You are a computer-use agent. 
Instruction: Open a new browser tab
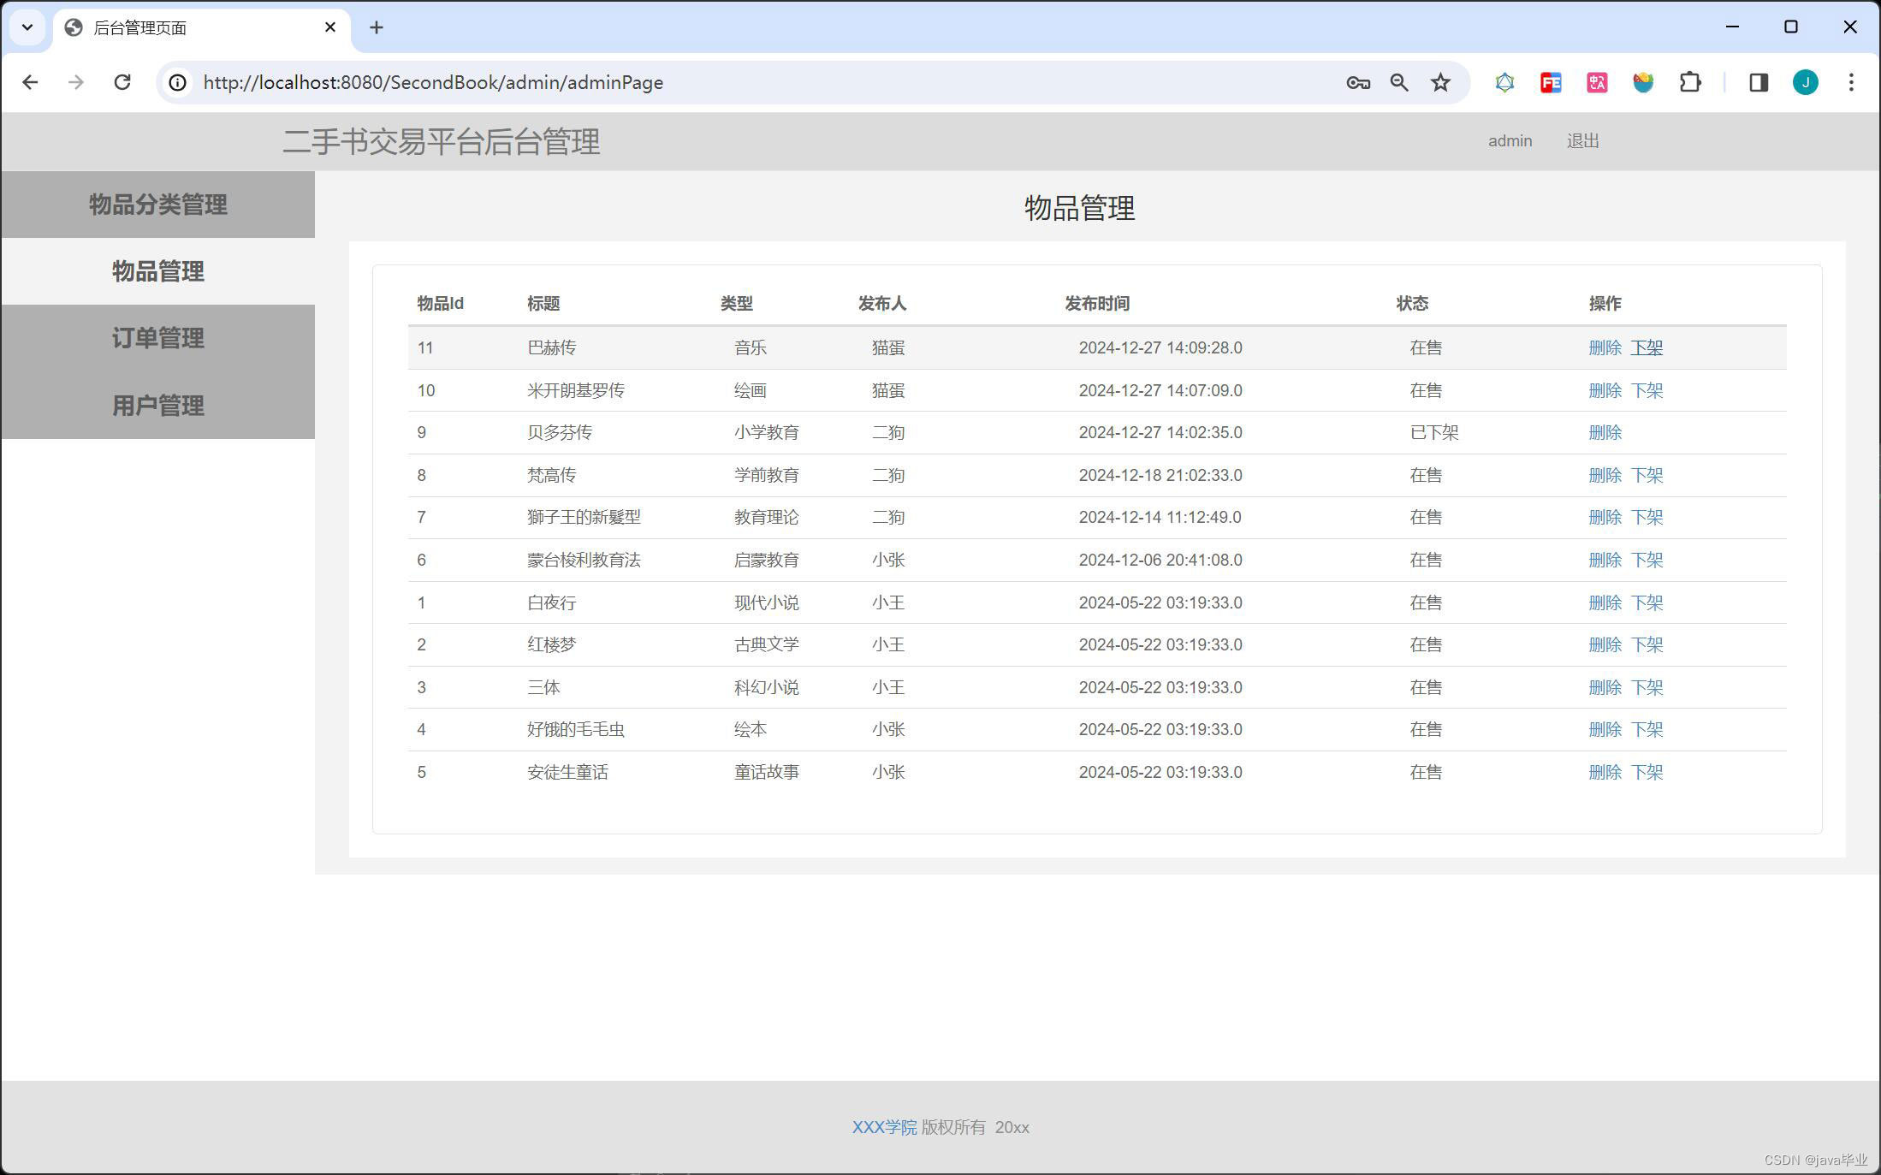377,27
